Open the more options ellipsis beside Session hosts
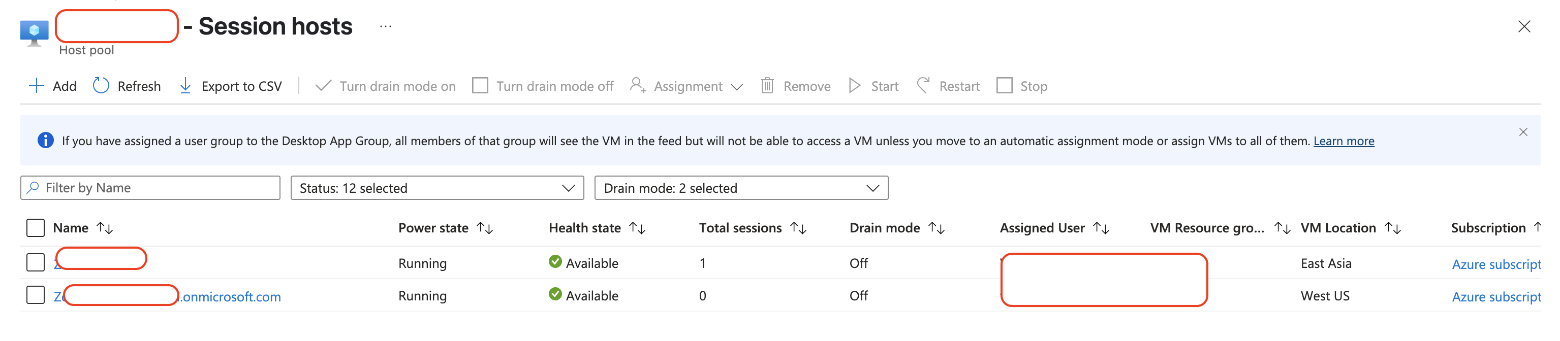The width and height of the screenshot is (1560, 341). pyautogui.click(x=386, y=26)
